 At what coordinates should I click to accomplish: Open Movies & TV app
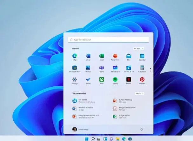click(x=129, y=69)
